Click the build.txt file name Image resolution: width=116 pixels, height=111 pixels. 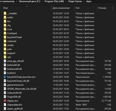11,73
